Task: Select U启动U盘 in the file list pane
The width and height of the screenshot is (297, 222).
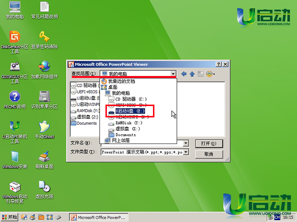Action: pyautogui.click(x=85, y=98)
